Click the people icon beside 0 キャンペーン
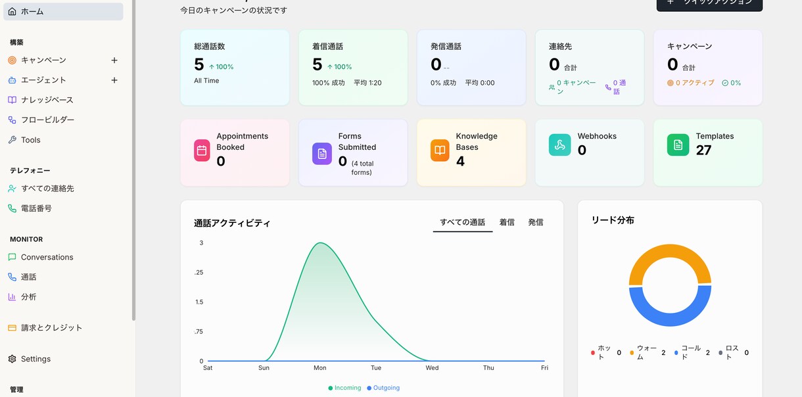The image size is (802, 397). click(x=552, y=87)
